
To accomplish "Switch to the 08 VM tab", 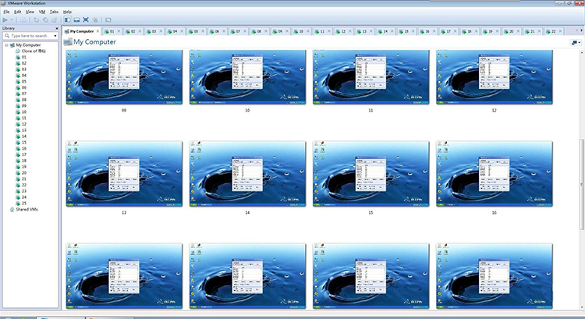I will coord(259,31).
